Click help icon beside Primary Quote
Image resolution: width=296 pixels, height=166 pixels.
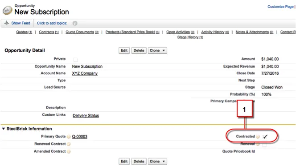coord(69,137)
